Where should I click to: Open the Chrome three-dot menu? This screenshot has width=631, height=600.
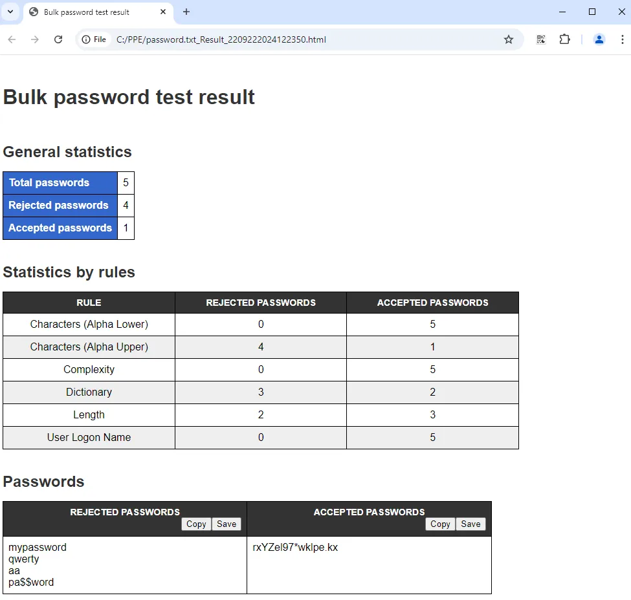pyautogui.click(x=622, y=39)
